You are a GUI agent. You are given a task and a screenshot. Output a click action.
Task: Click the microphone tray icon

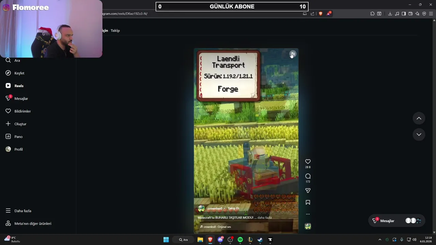pos(402,240)
